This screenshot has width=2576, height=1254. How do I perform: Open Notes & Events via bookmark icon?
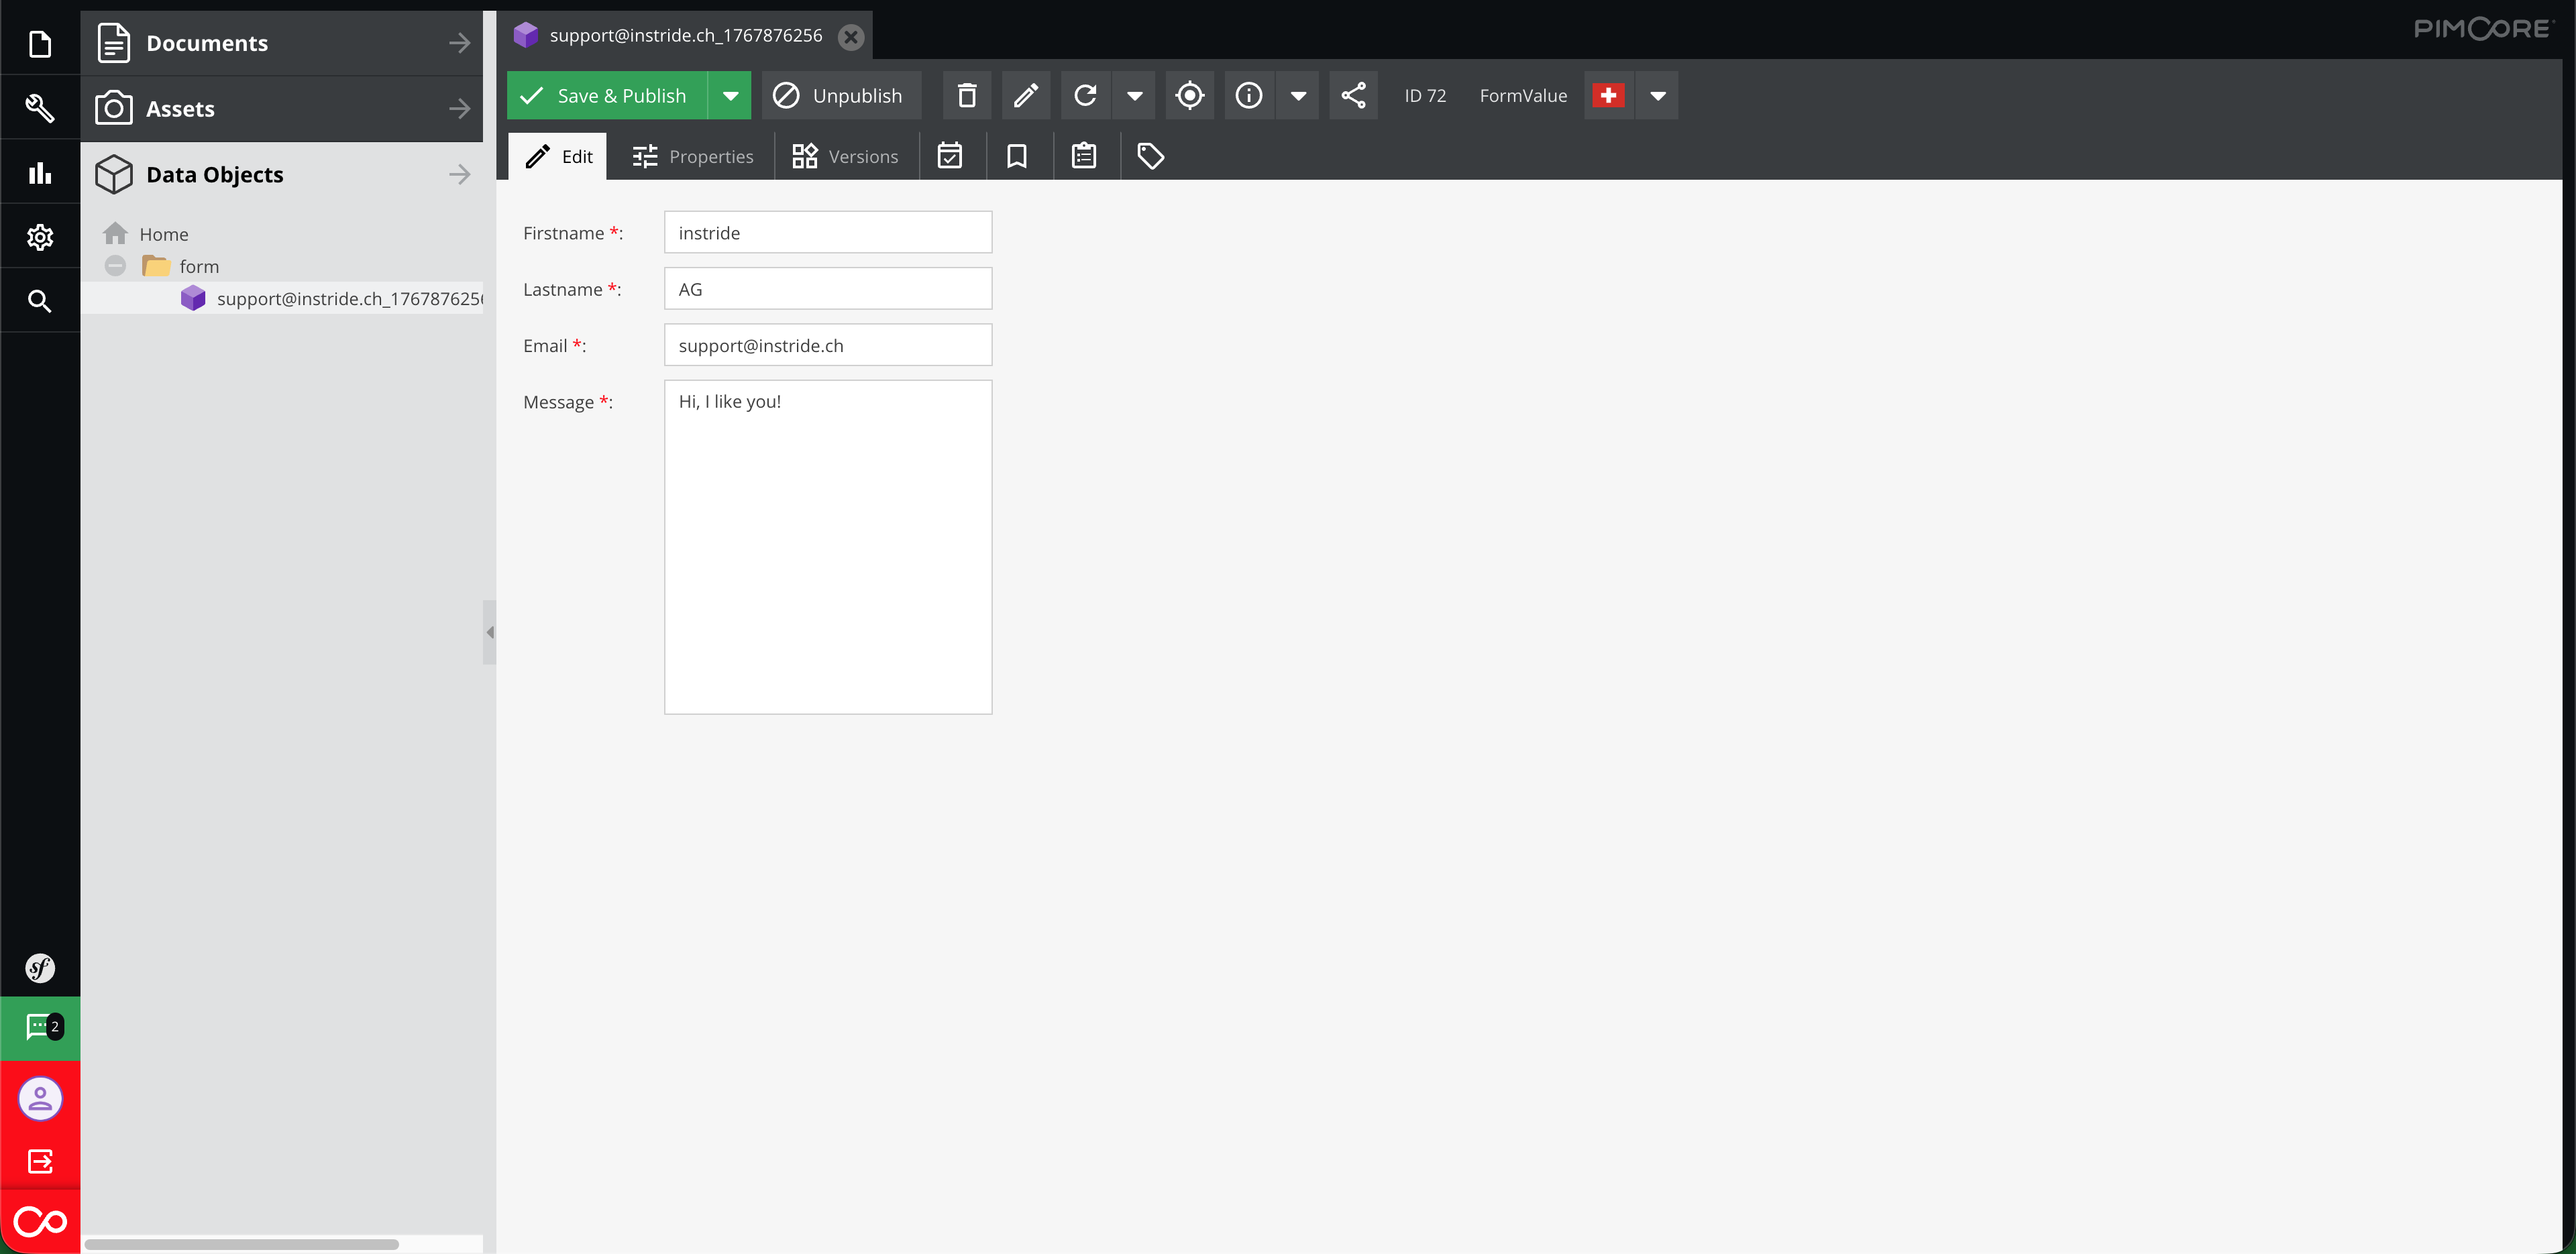point(1017,156)
